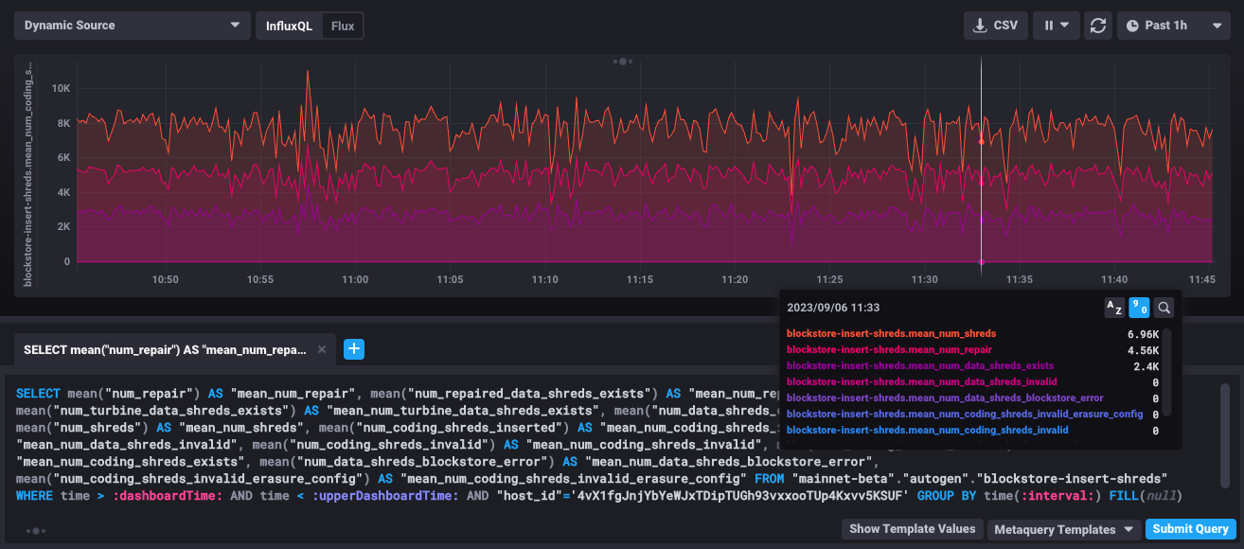Open the Metaquery Templates dropdown
Viewport: 1244px width, 549px height.
pyautogui.click(x=1061, y=529)
